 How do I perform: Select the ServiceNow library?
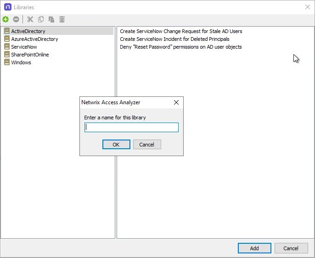(x=24, y=47)
